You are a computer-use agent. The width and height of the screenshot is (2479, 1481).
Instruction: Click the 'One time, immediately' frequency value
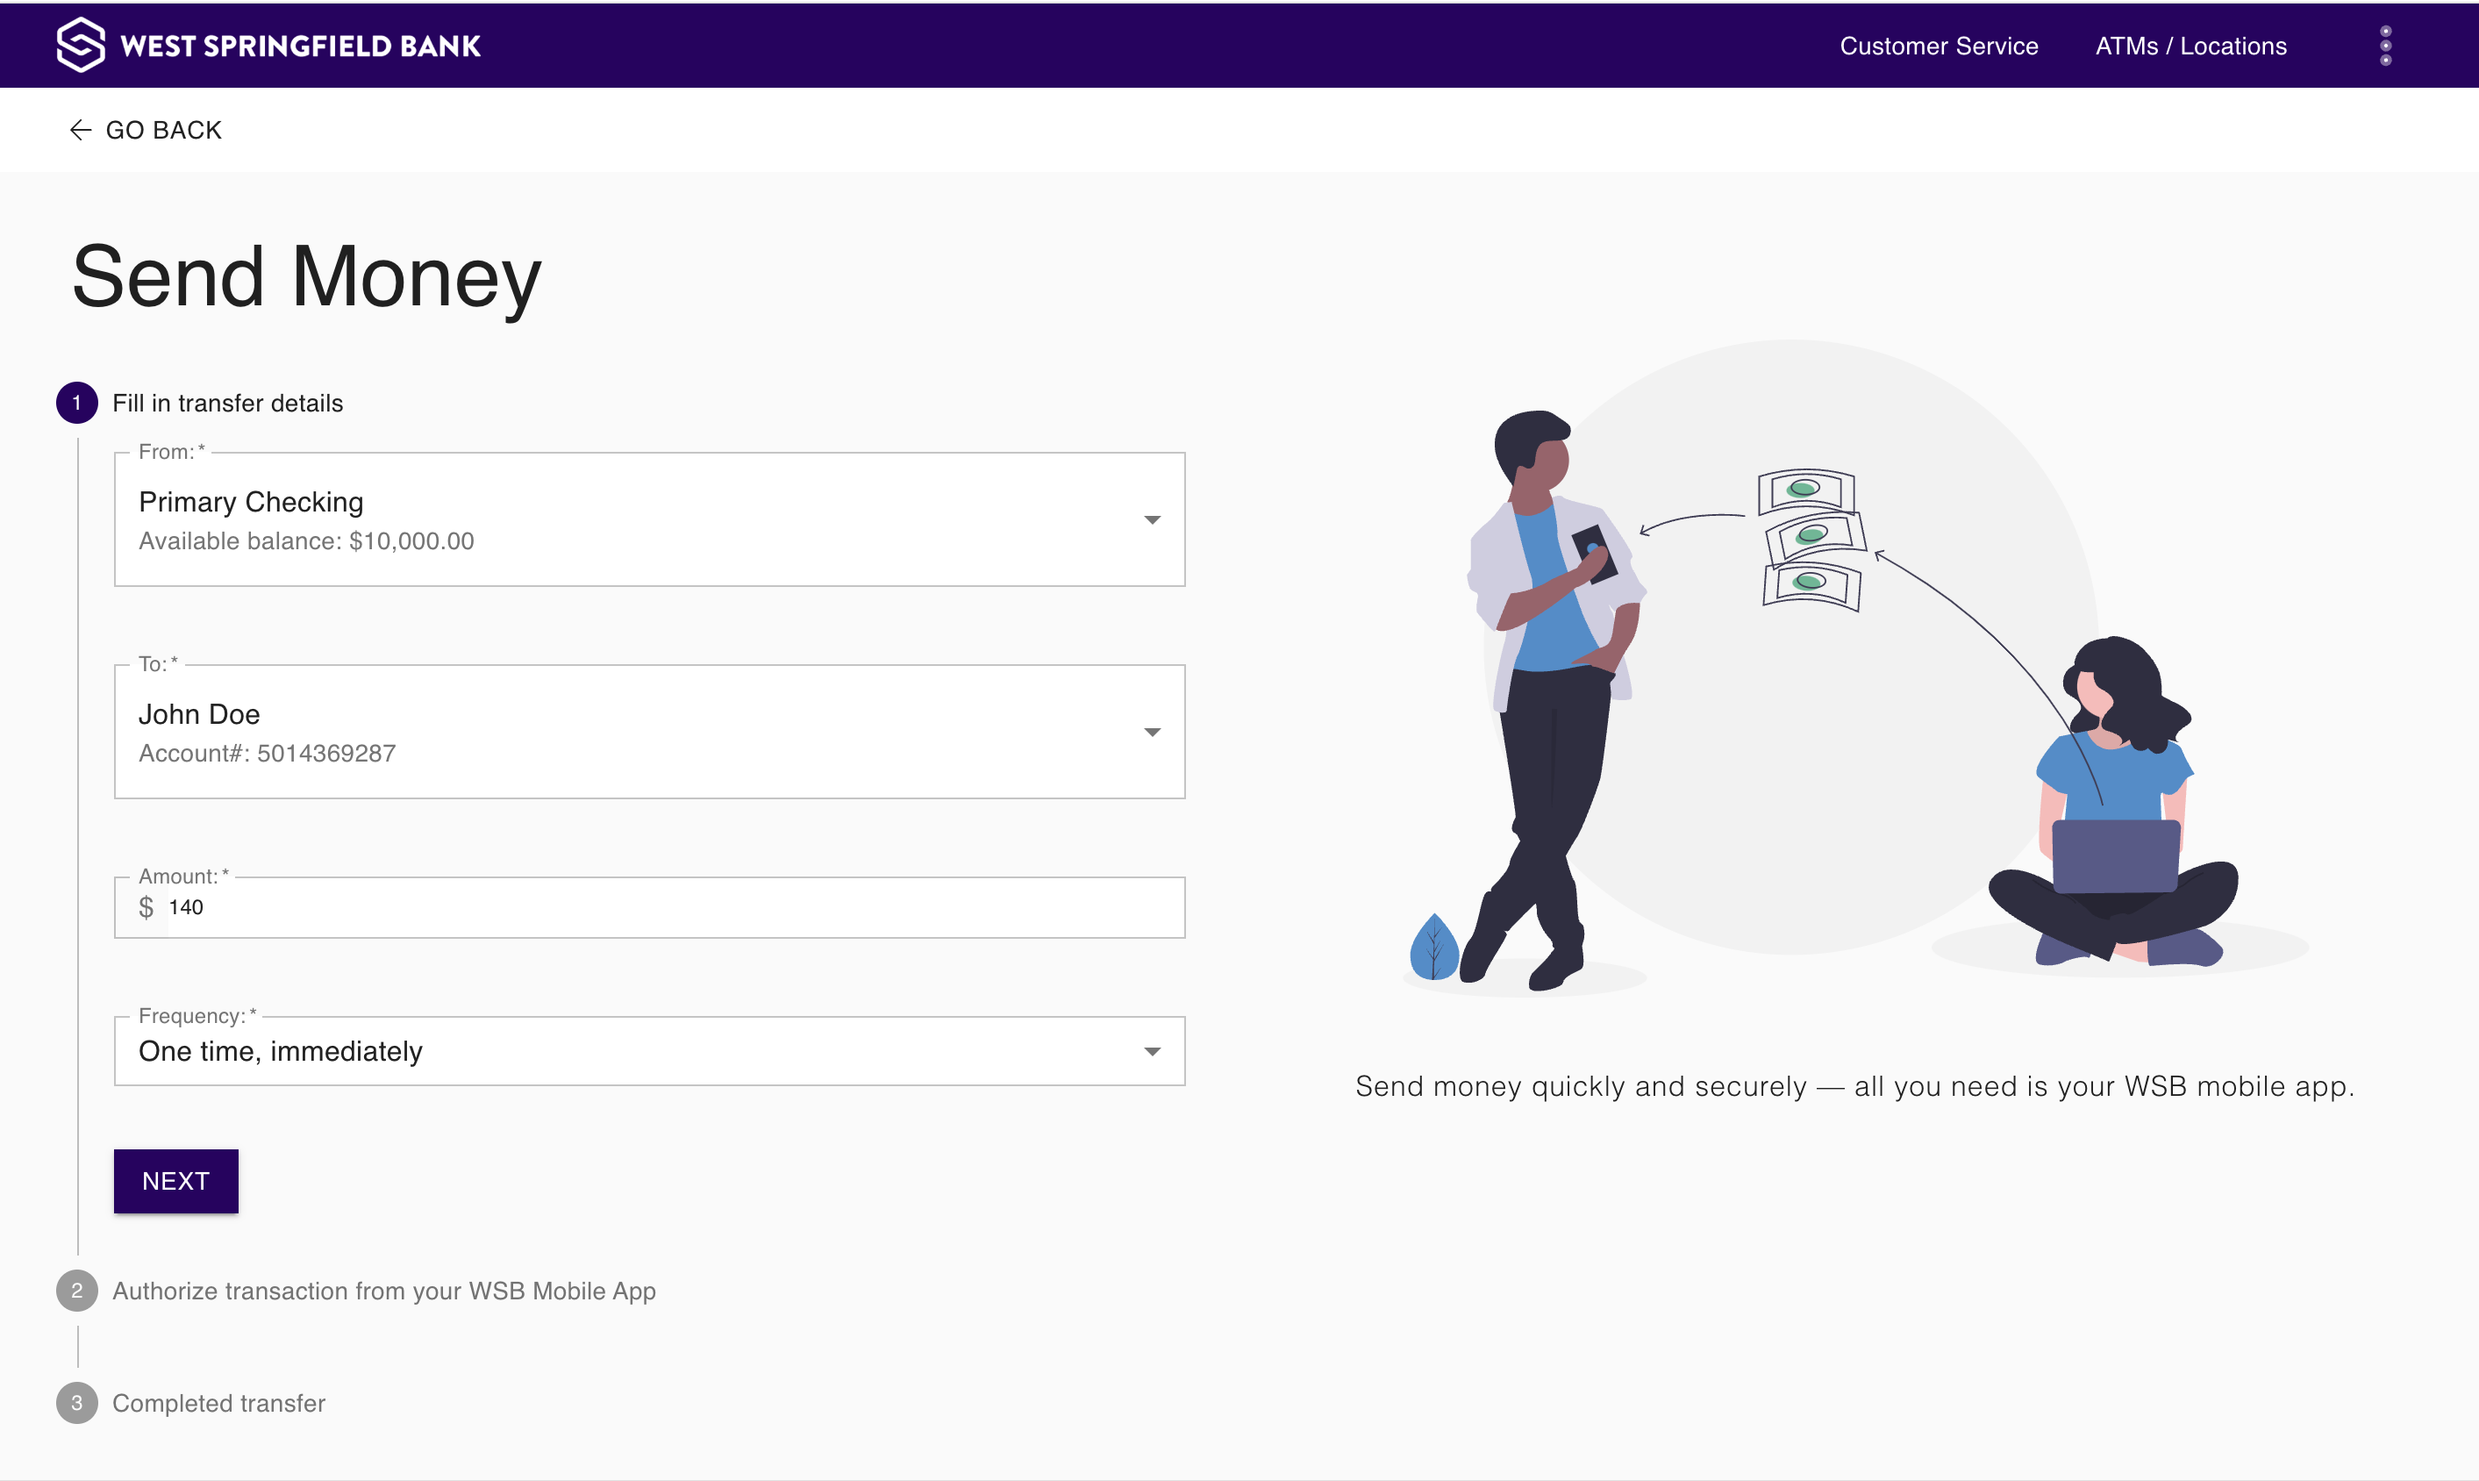tap(281, 1051)
